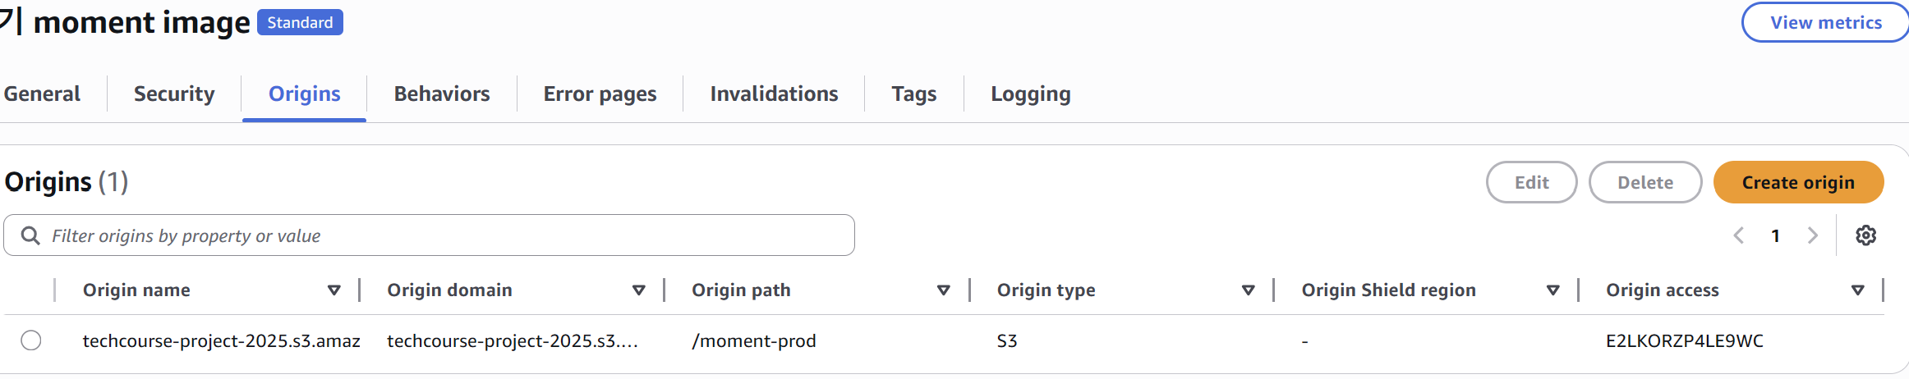The height and width of the screenshot is (379, 1909).
Task: Click the Create origin button
Action: [1798, 182]
